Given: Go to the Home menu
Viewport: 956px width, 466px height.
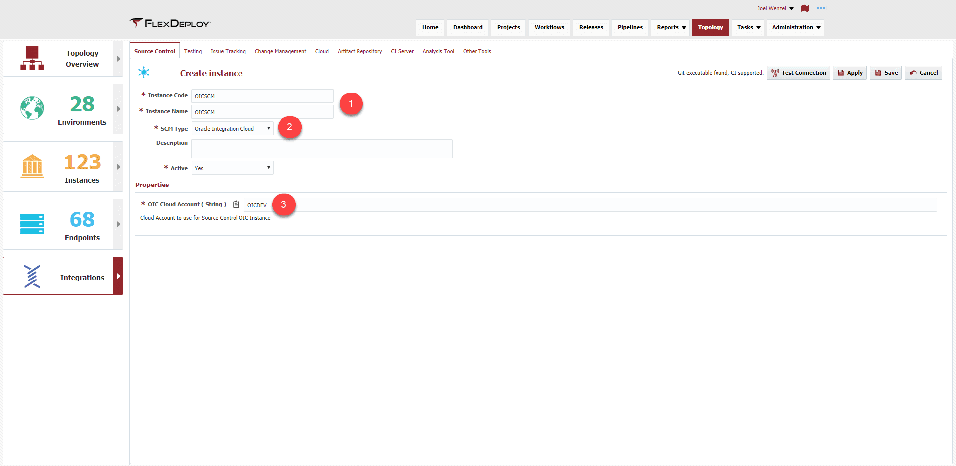Looking at the screenshot, I should click(430, 27).
